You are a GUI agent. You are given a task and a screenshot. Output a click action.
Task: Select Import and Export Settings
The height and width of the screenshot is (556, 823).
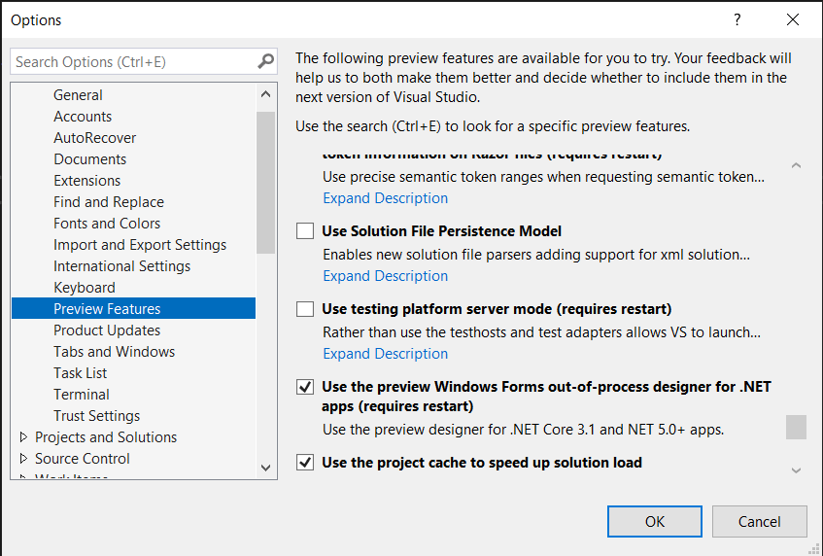pyautogui.click(x=140, y=245)
